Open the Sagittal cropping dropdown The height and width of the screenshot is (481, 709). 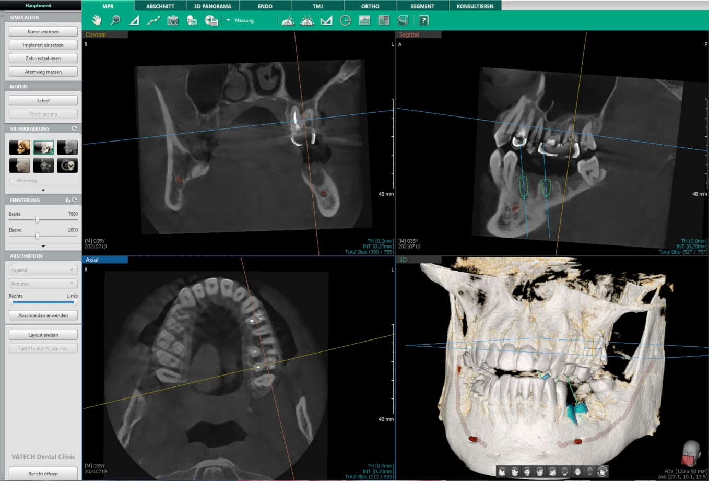coord(43,270)
